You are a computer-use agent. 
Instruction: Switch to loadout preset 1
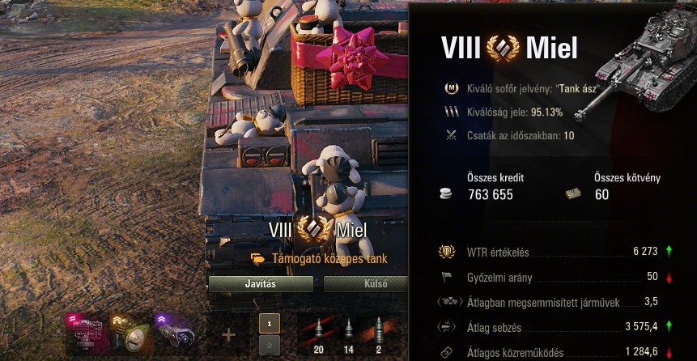(x=270, y=324)
